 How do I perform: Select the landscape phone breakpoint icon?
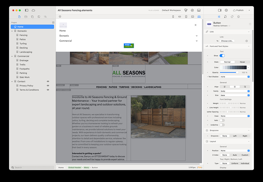point(180,17)
